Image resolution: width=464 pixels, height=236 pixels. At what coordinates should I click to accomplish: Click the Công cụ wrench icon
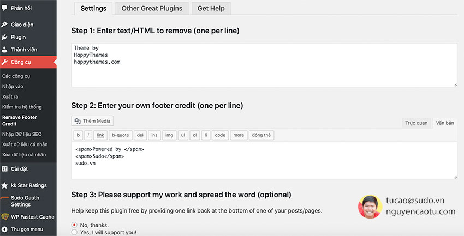[x=5, y=62]
